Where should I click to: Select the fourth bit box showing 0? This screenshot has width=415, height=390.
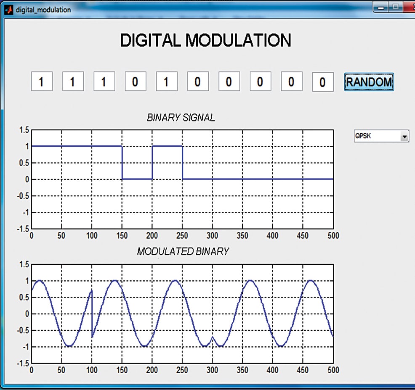[x=135, y=82]
